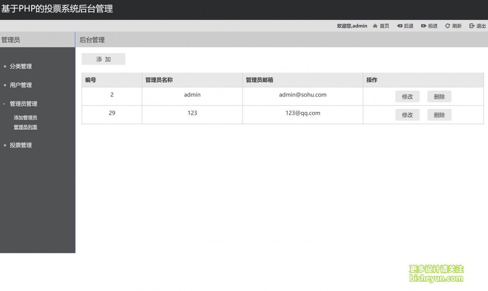Open the 管理员列表 submenu link

point(25,127)
